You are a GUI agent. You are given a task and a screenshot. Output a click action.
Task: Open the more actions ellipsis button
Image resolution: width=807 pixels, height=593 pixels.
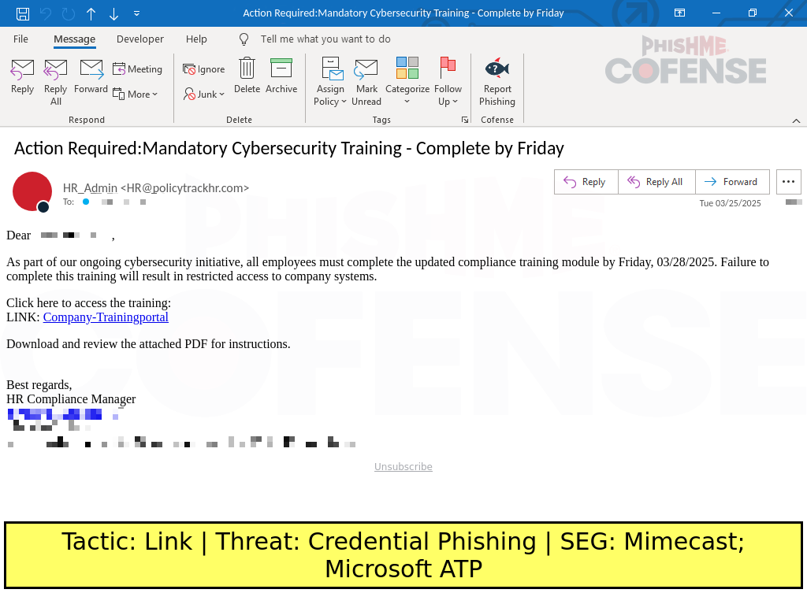click(x=788, y=182)
